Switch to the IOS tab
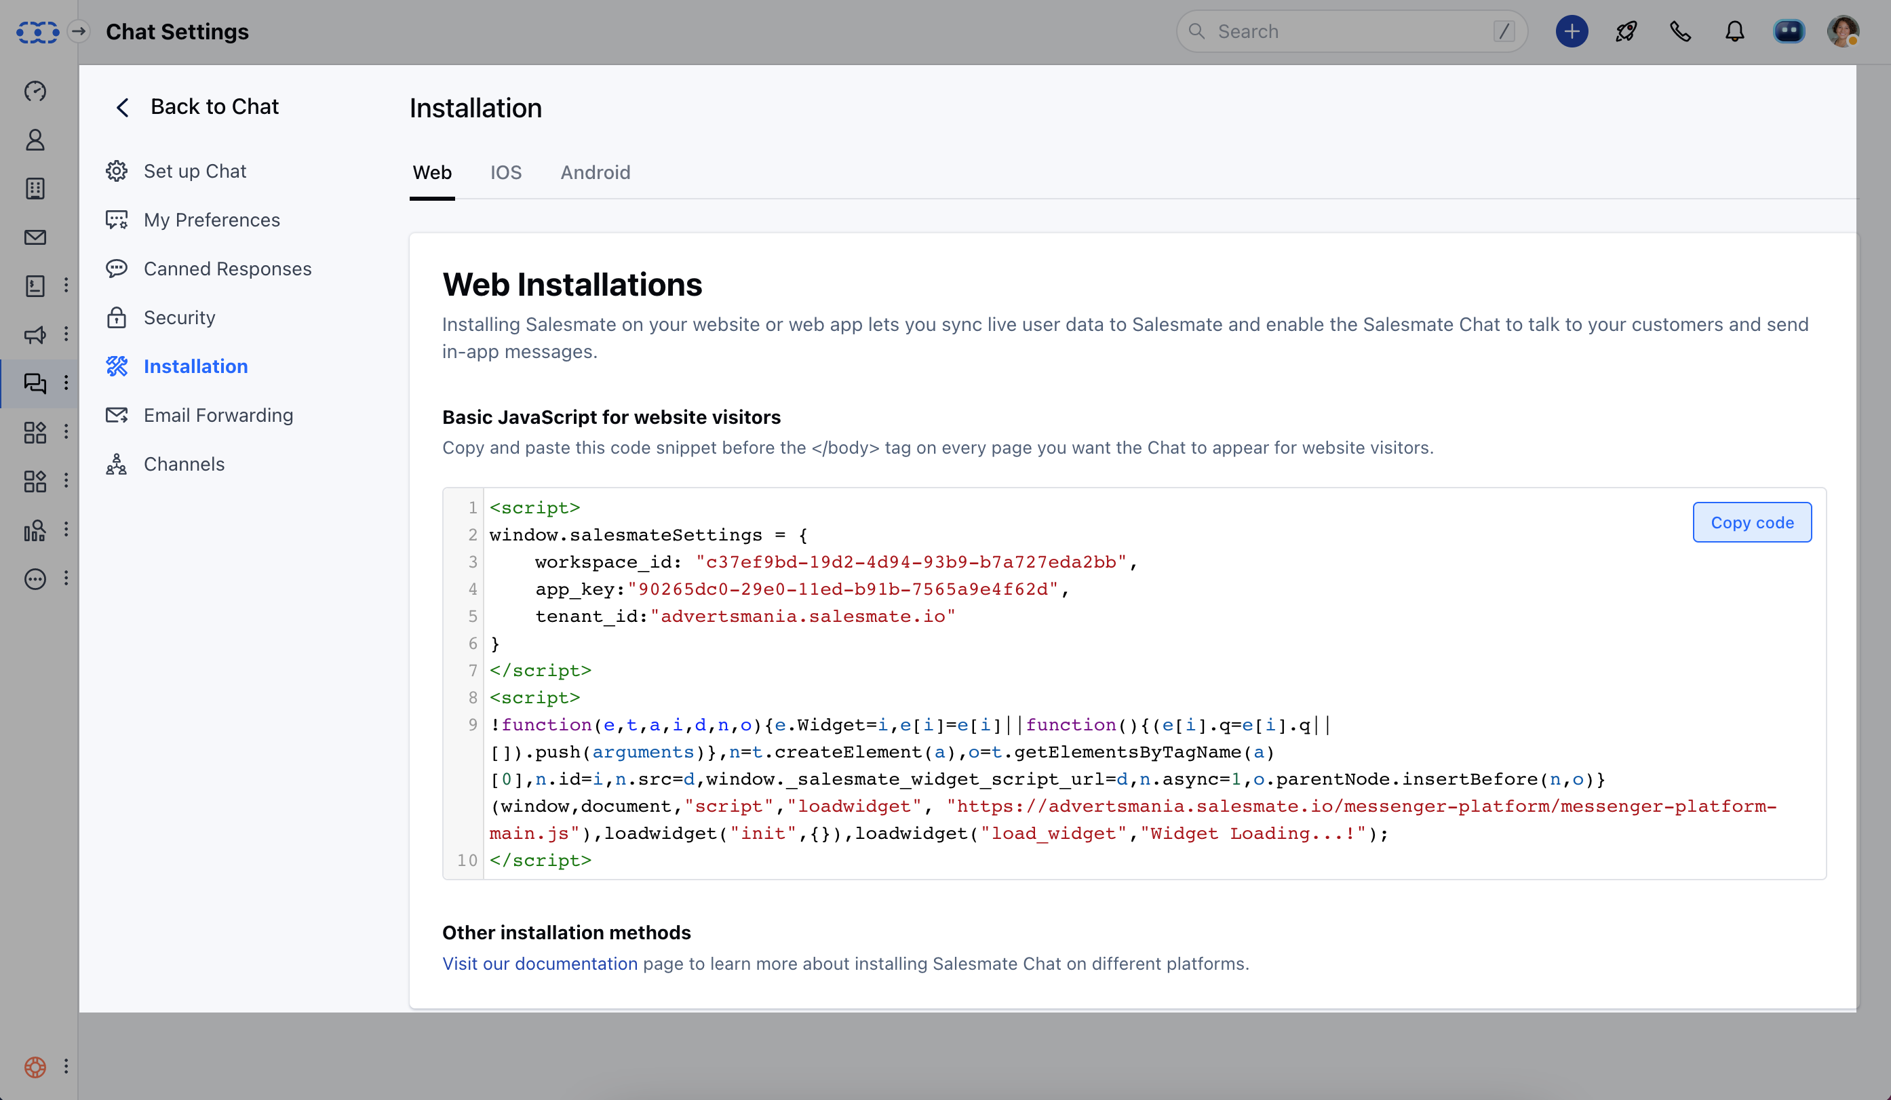 506,172
